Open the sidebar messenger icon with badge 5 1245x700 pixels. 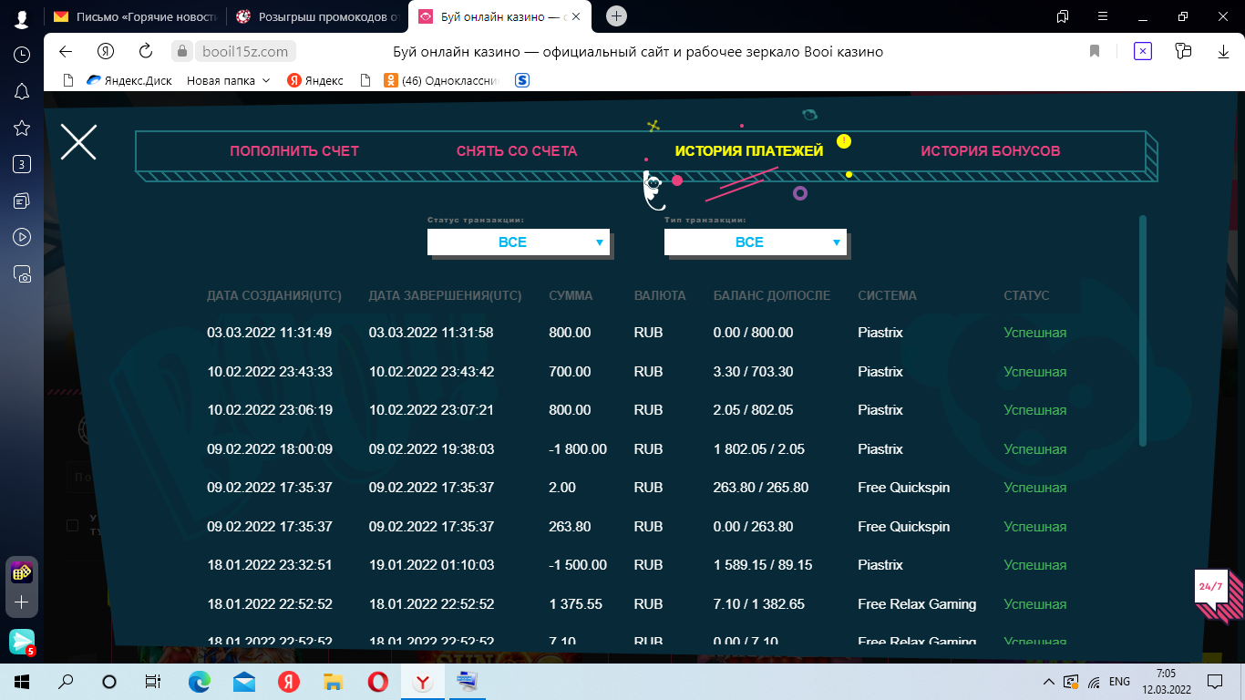[x=22, y=642]
